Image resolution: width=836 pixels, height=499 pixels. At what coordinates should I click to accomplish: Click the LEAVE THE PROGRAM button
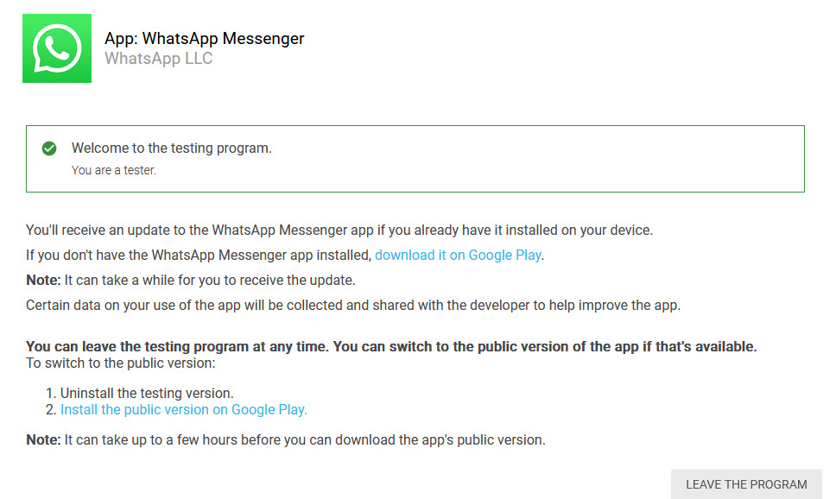point(746,484)
